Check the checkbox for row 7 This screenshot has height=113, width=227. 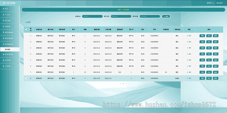[26, 72]
